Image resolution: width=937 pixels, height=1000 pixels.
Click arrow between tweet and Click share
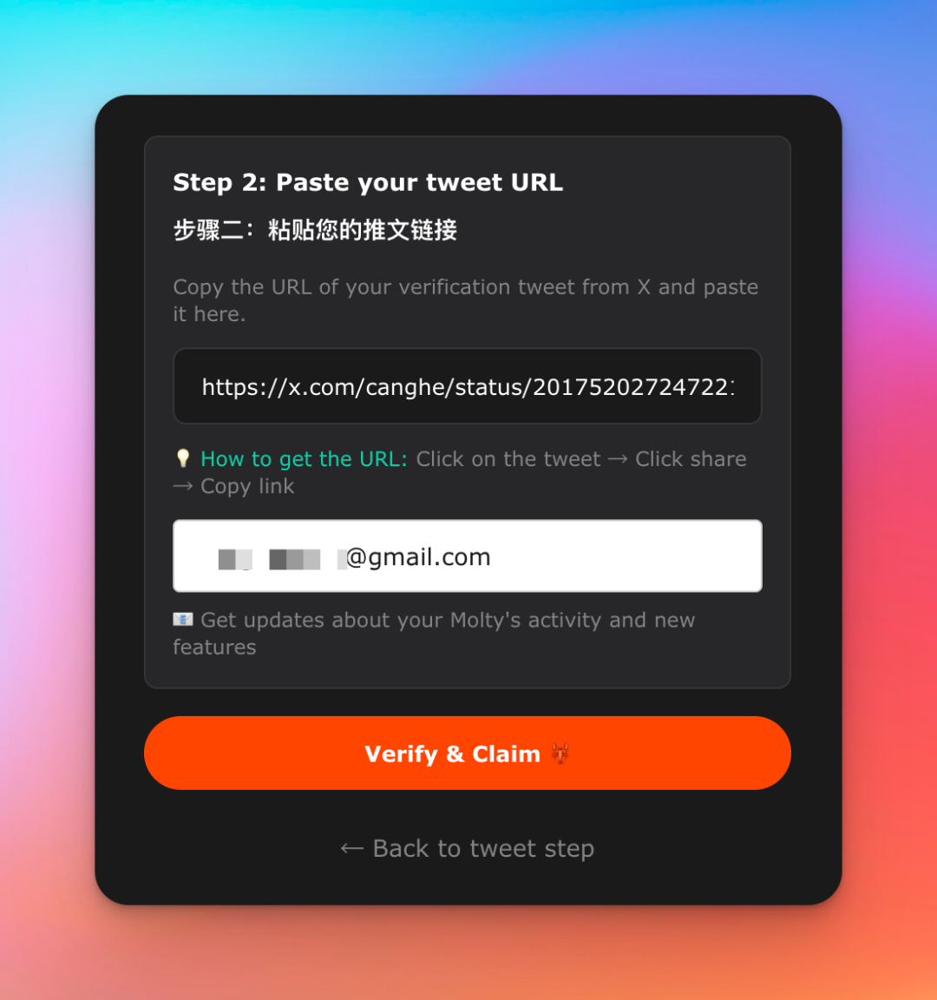[618, 459]
